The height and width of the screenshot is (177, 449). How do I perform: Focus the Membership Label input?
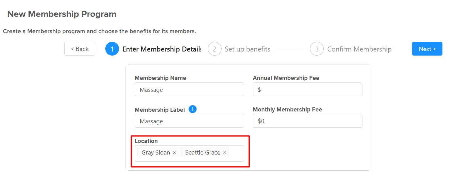click(x=189, y=121)
